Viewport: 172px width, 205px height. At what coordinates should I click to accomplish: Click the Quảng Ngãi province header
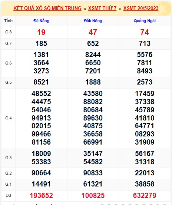145,21
